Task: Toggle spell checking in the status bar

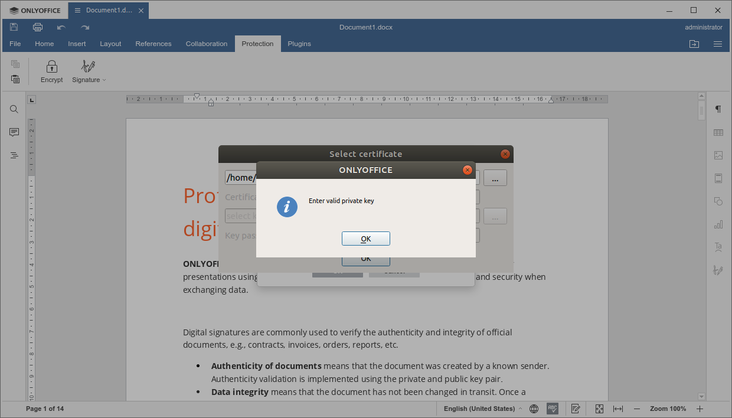Action: [552, 408]
